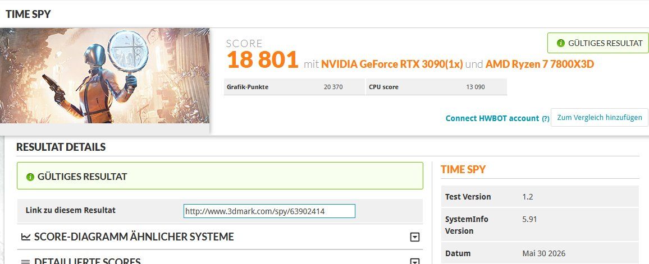This screenshot has height=264, width=649.
Task: Click the SystemInfo Version label
Action: click(467, 225)
